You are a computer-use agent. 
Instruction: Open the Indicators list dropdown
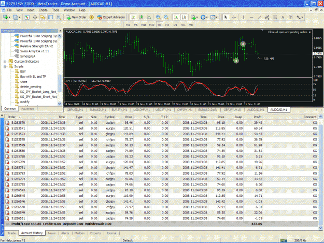[194, 17]
